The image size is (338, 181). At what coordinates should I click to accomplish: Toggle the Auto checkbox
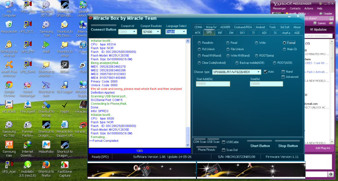pos(265,72)
